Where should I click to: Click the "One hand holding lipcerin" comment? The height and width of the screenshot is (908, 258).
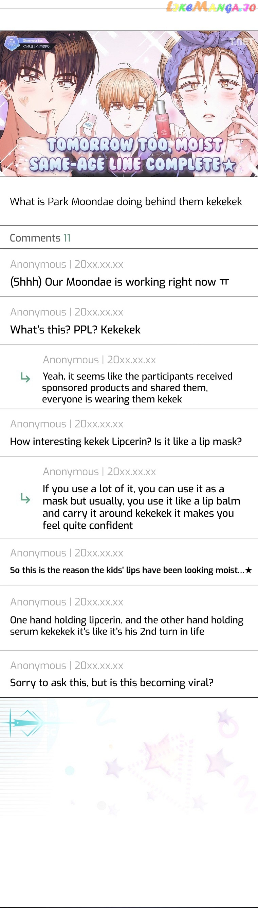click(127, 625)
